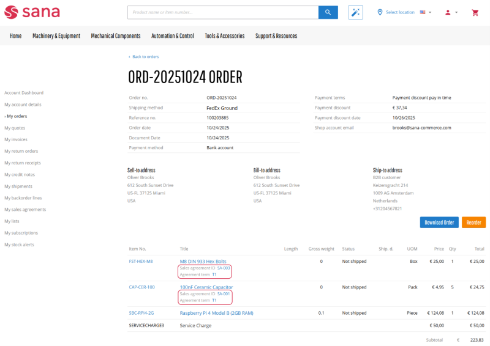Open the Machinery & Equipment menu

[56, 36]
